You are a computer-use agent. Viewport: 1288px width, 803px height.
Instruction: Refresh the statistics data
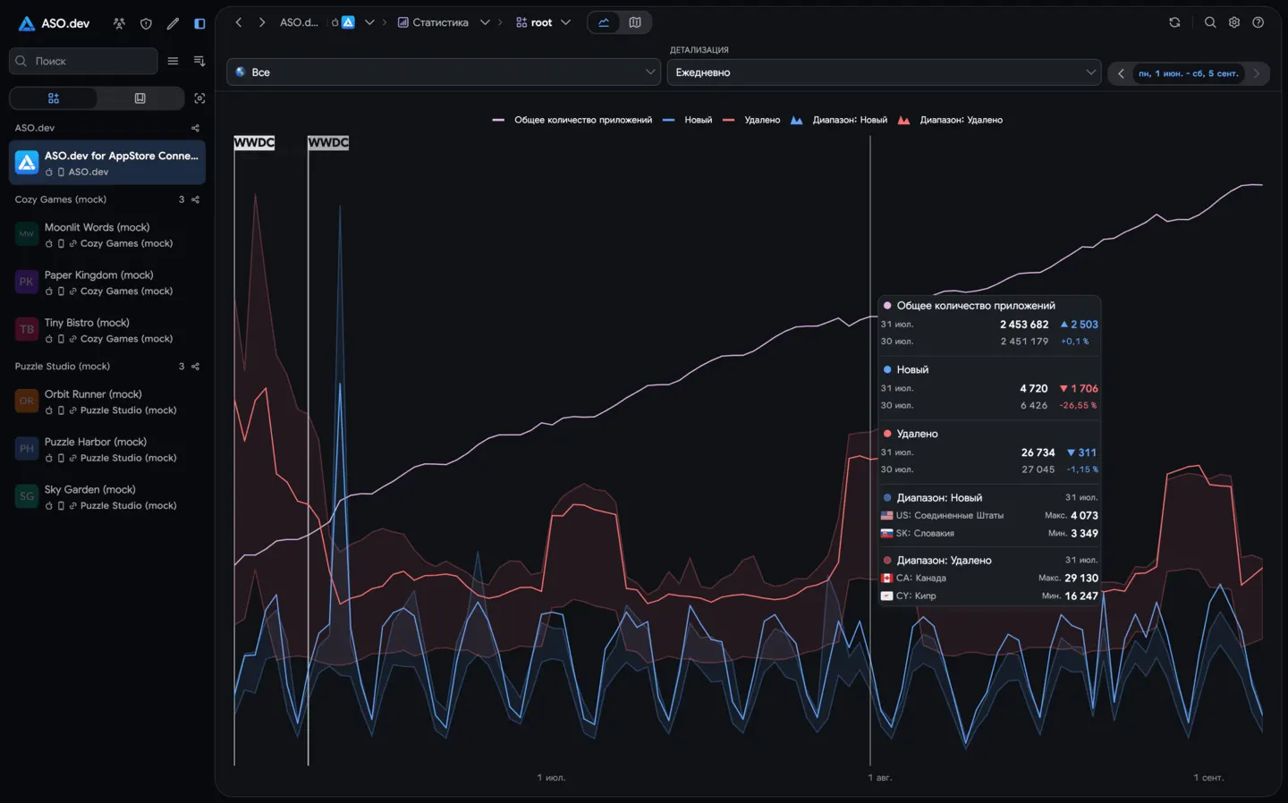[1174, 22]
